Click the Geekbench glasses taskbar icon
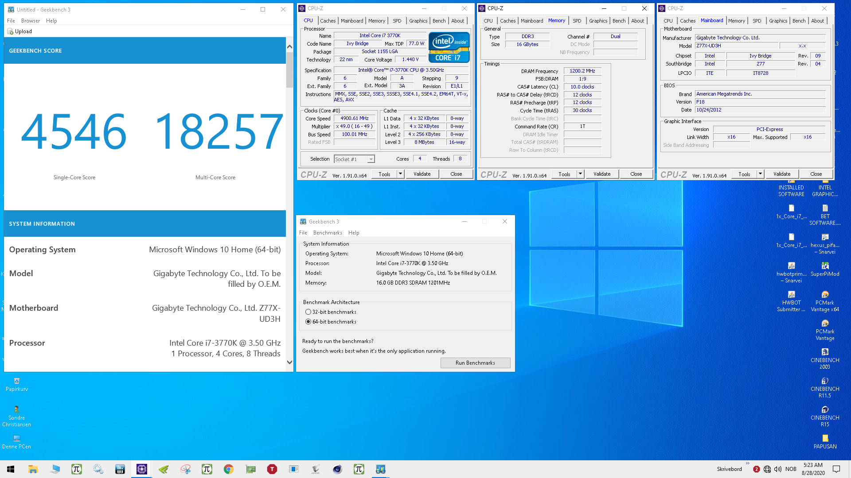 point(381,469)
